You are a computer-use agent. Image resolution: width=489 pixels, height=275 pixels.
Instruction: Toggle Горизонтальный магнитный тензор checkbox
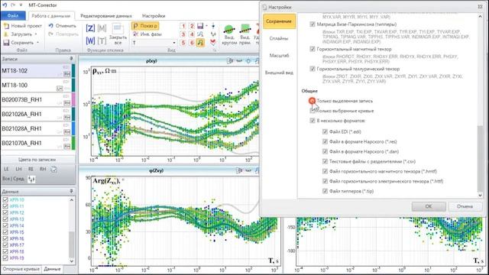(313, 49)
